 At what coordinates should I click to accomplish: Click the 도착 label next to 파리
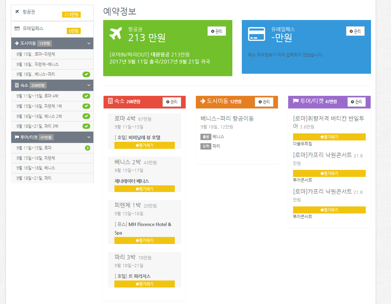[206, 146]
